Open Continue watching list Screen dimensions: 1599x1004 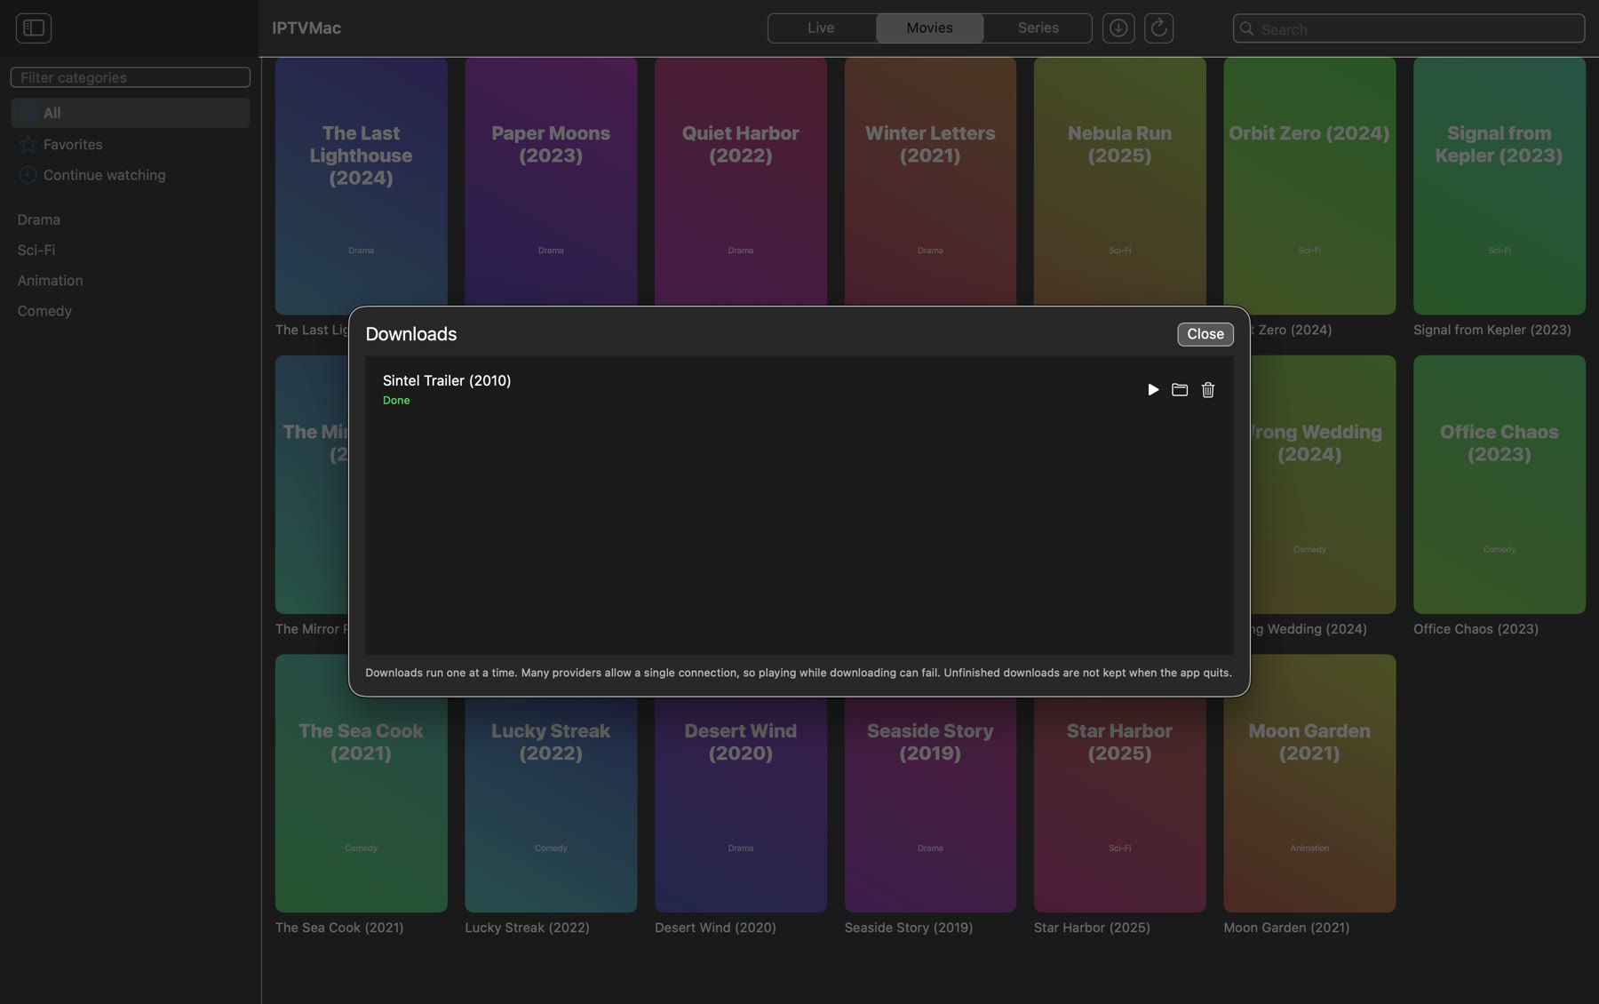coord(131,175)
